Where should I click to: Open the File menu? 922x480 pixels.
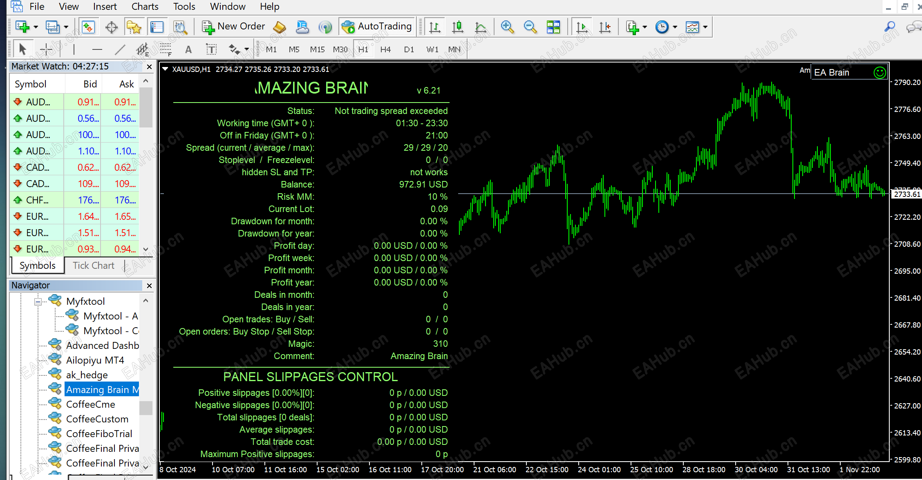point(37,7)
